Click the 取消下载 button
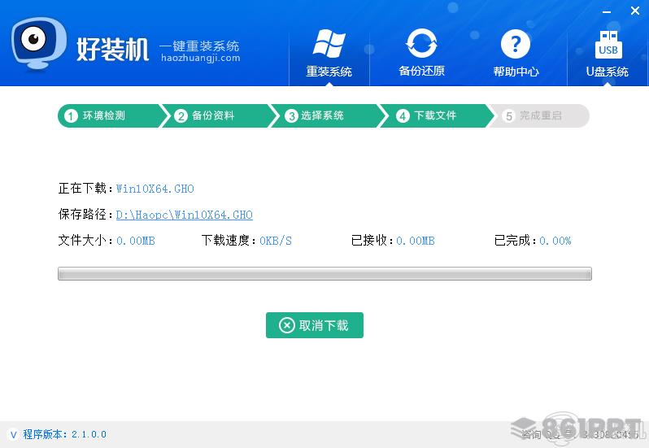 315,325
